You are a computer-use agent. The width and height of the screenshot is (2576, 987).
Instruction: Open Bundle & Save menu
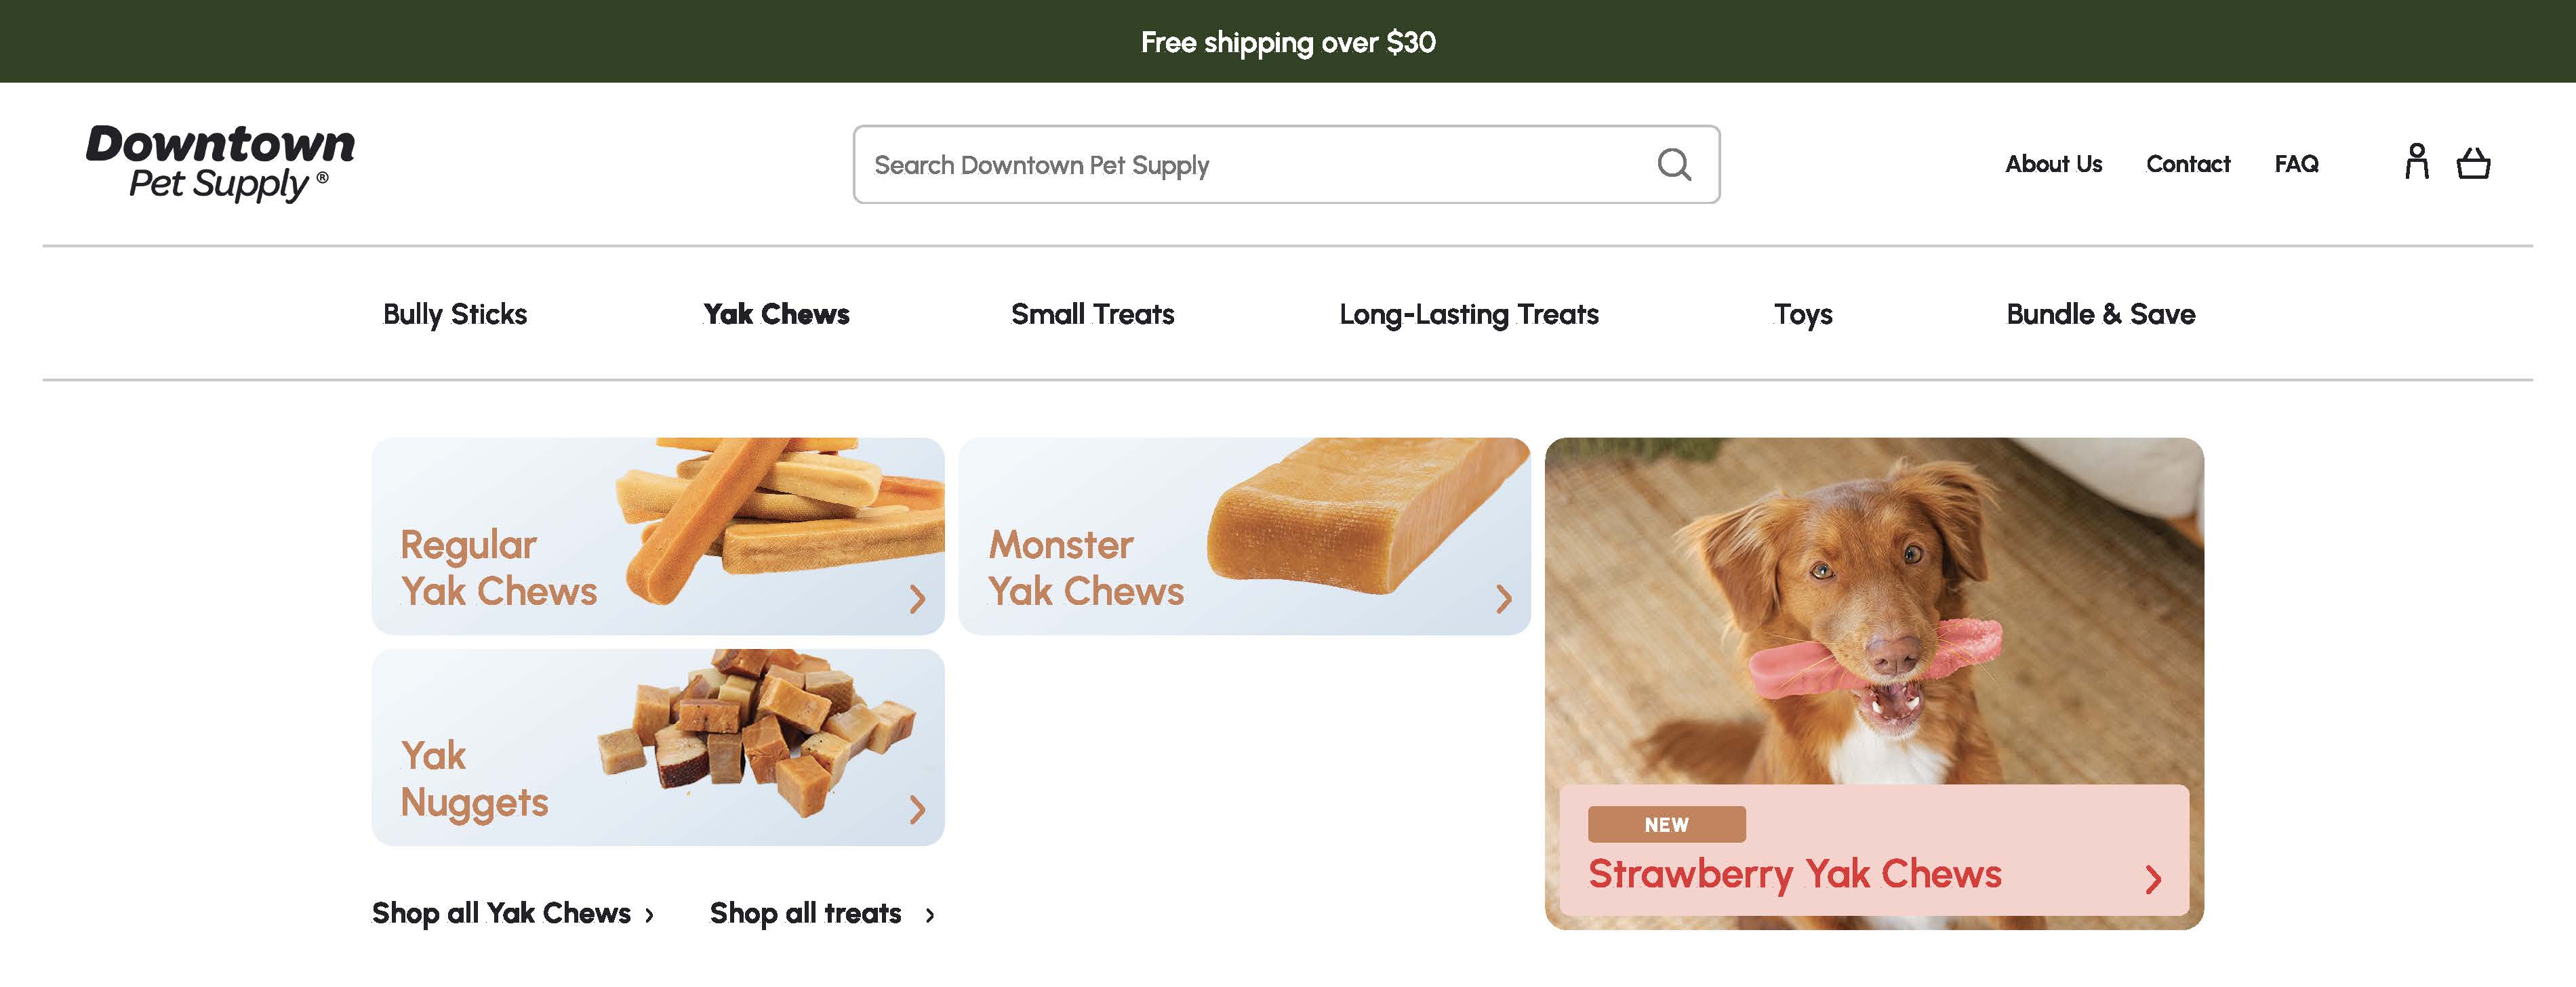[2100, 314]
